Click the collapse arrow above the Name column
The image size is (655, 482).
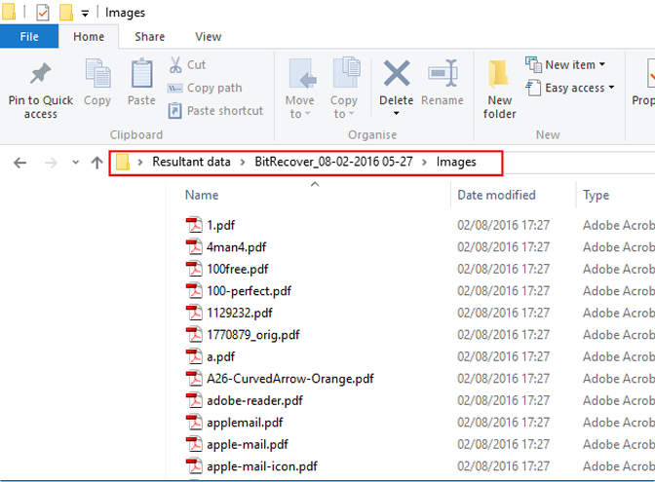click(315, 184)
